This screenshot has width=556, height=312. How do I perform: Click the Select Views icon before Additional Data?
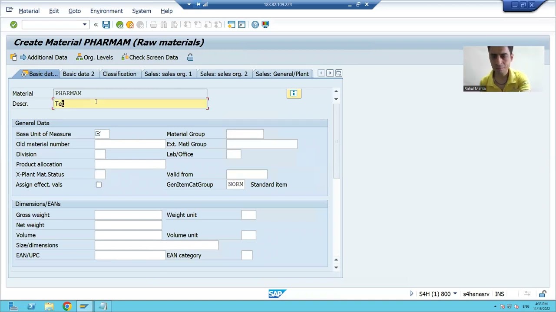pyautogui.click(x=13, y=57)
